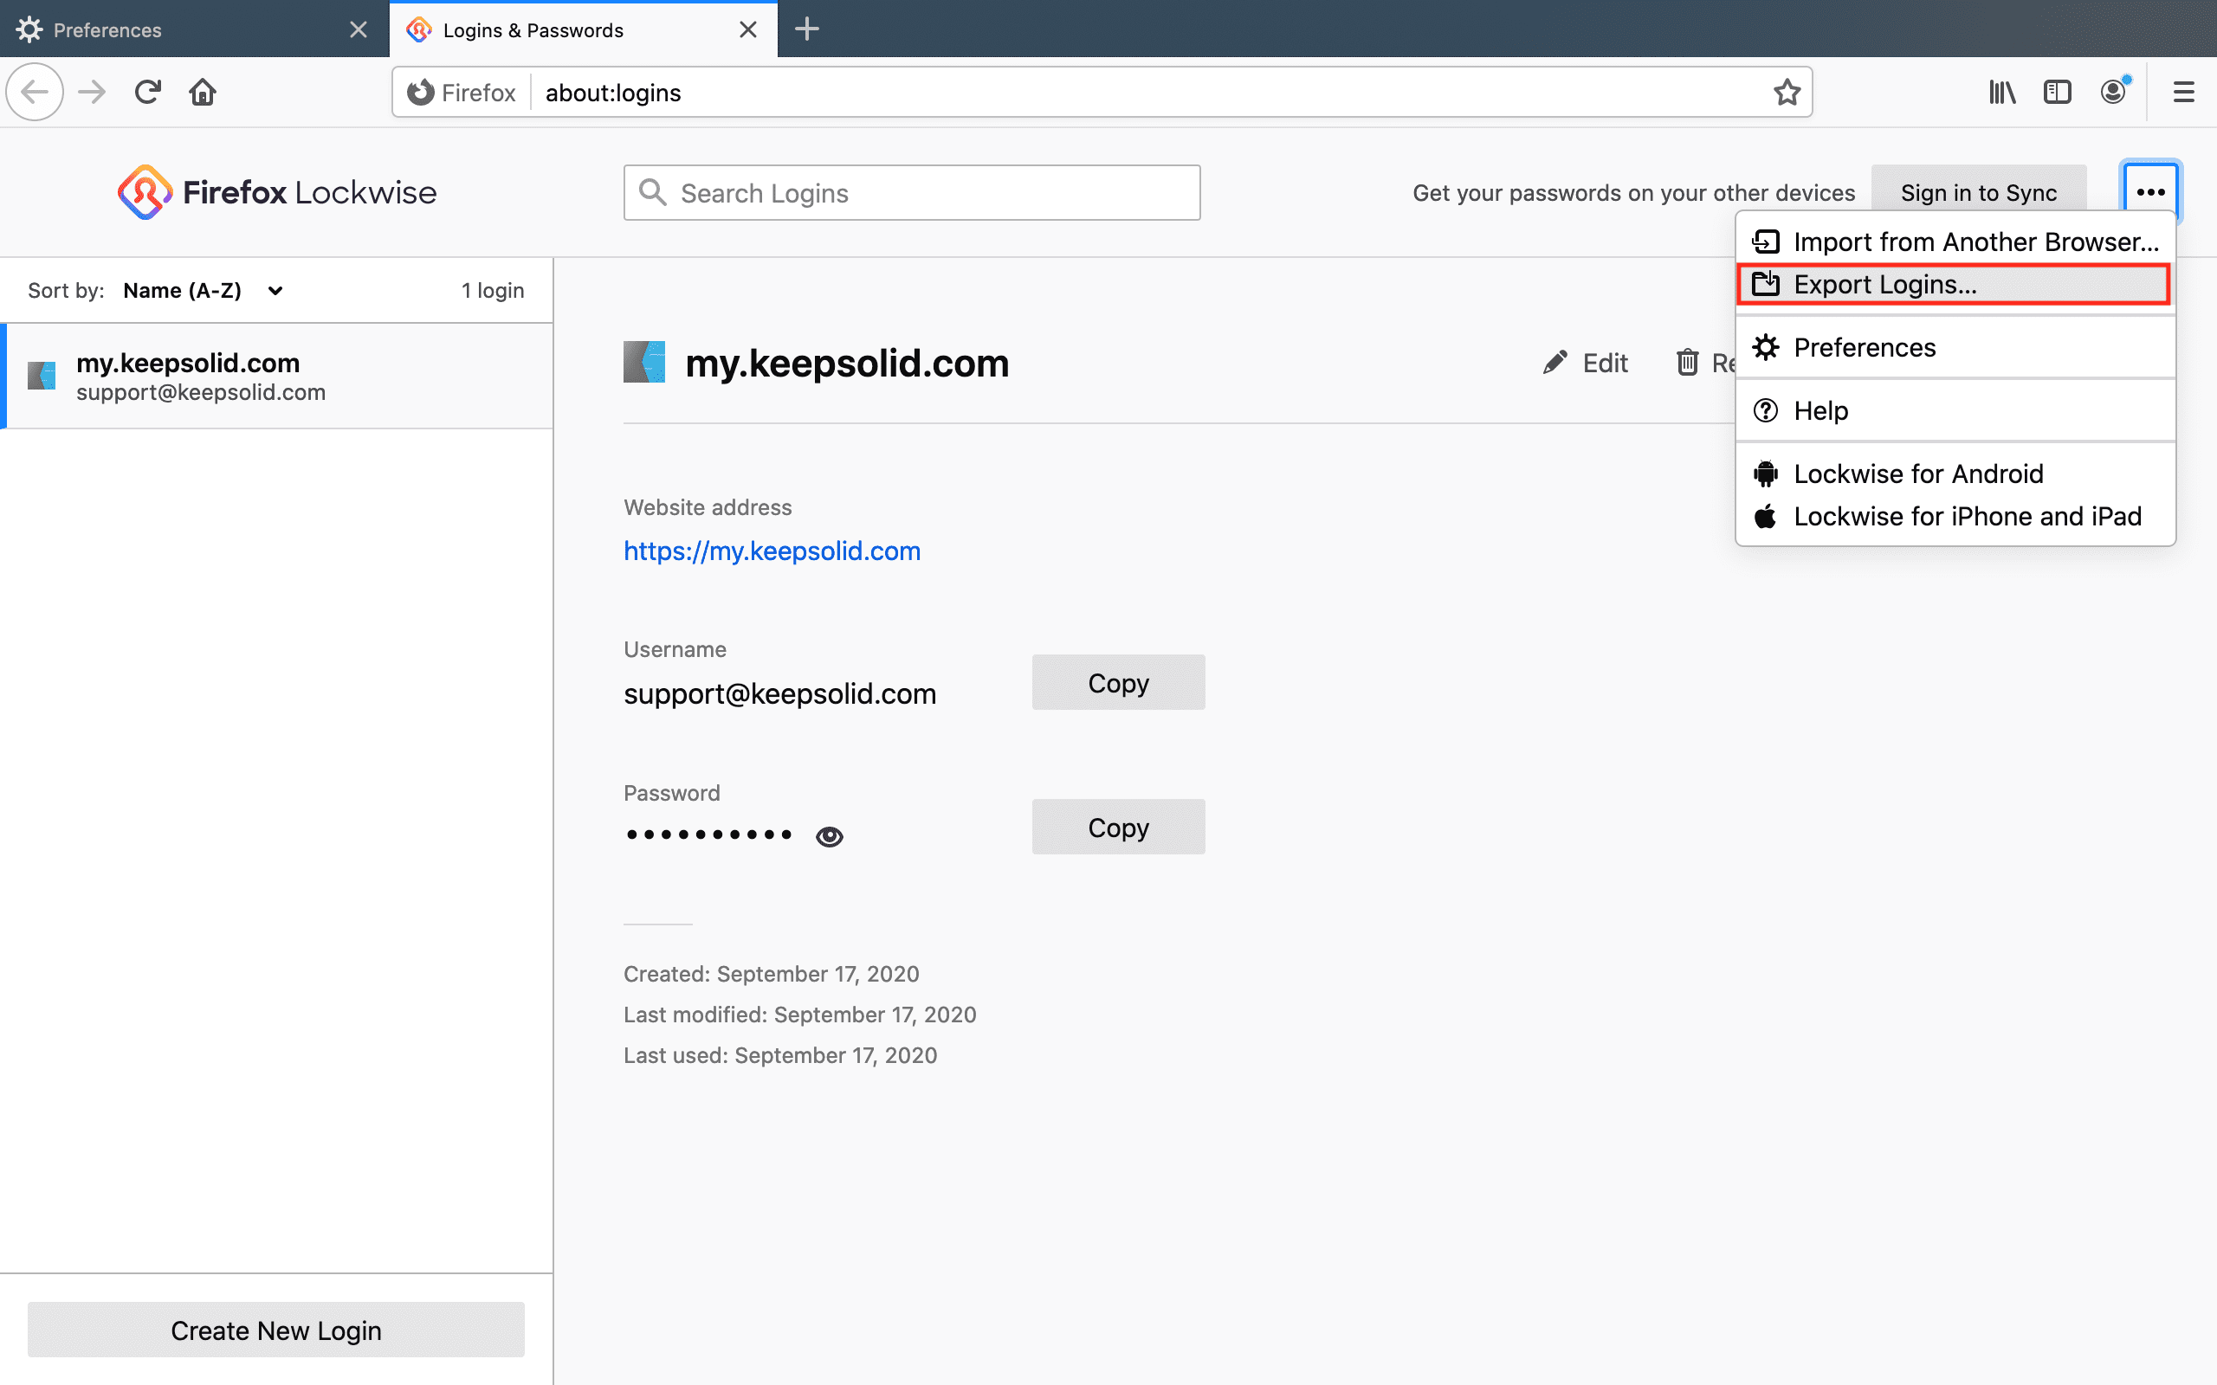The height and width of the screenshot is (1385, 2217).
Task: Bookmark this page with the star
Action: [x=1787, y=93]
